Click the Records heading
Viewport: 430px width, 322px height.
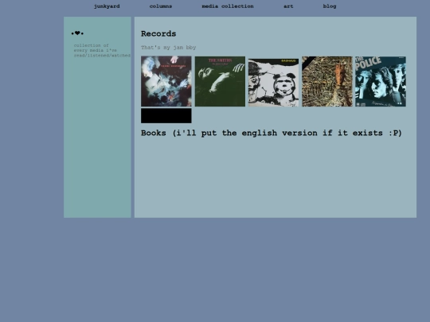tap(158, 33)
